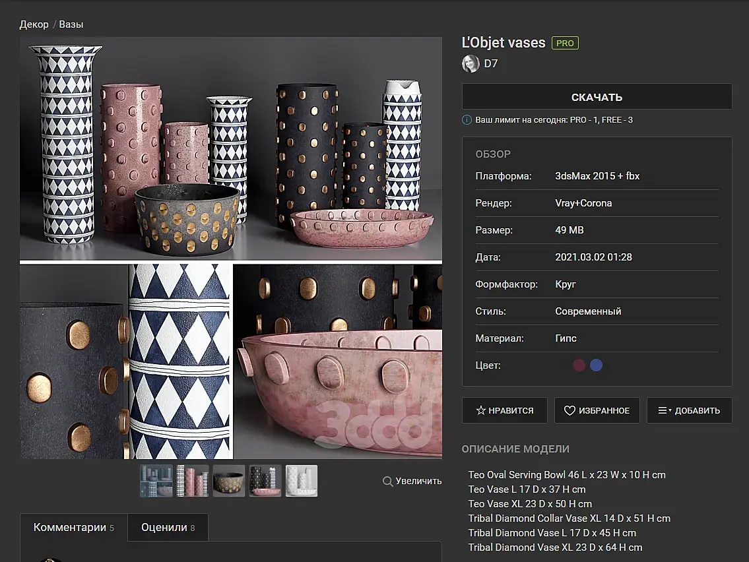Click the date 2021.03.02 01:28
749x562 pixels.
(593, 257)
